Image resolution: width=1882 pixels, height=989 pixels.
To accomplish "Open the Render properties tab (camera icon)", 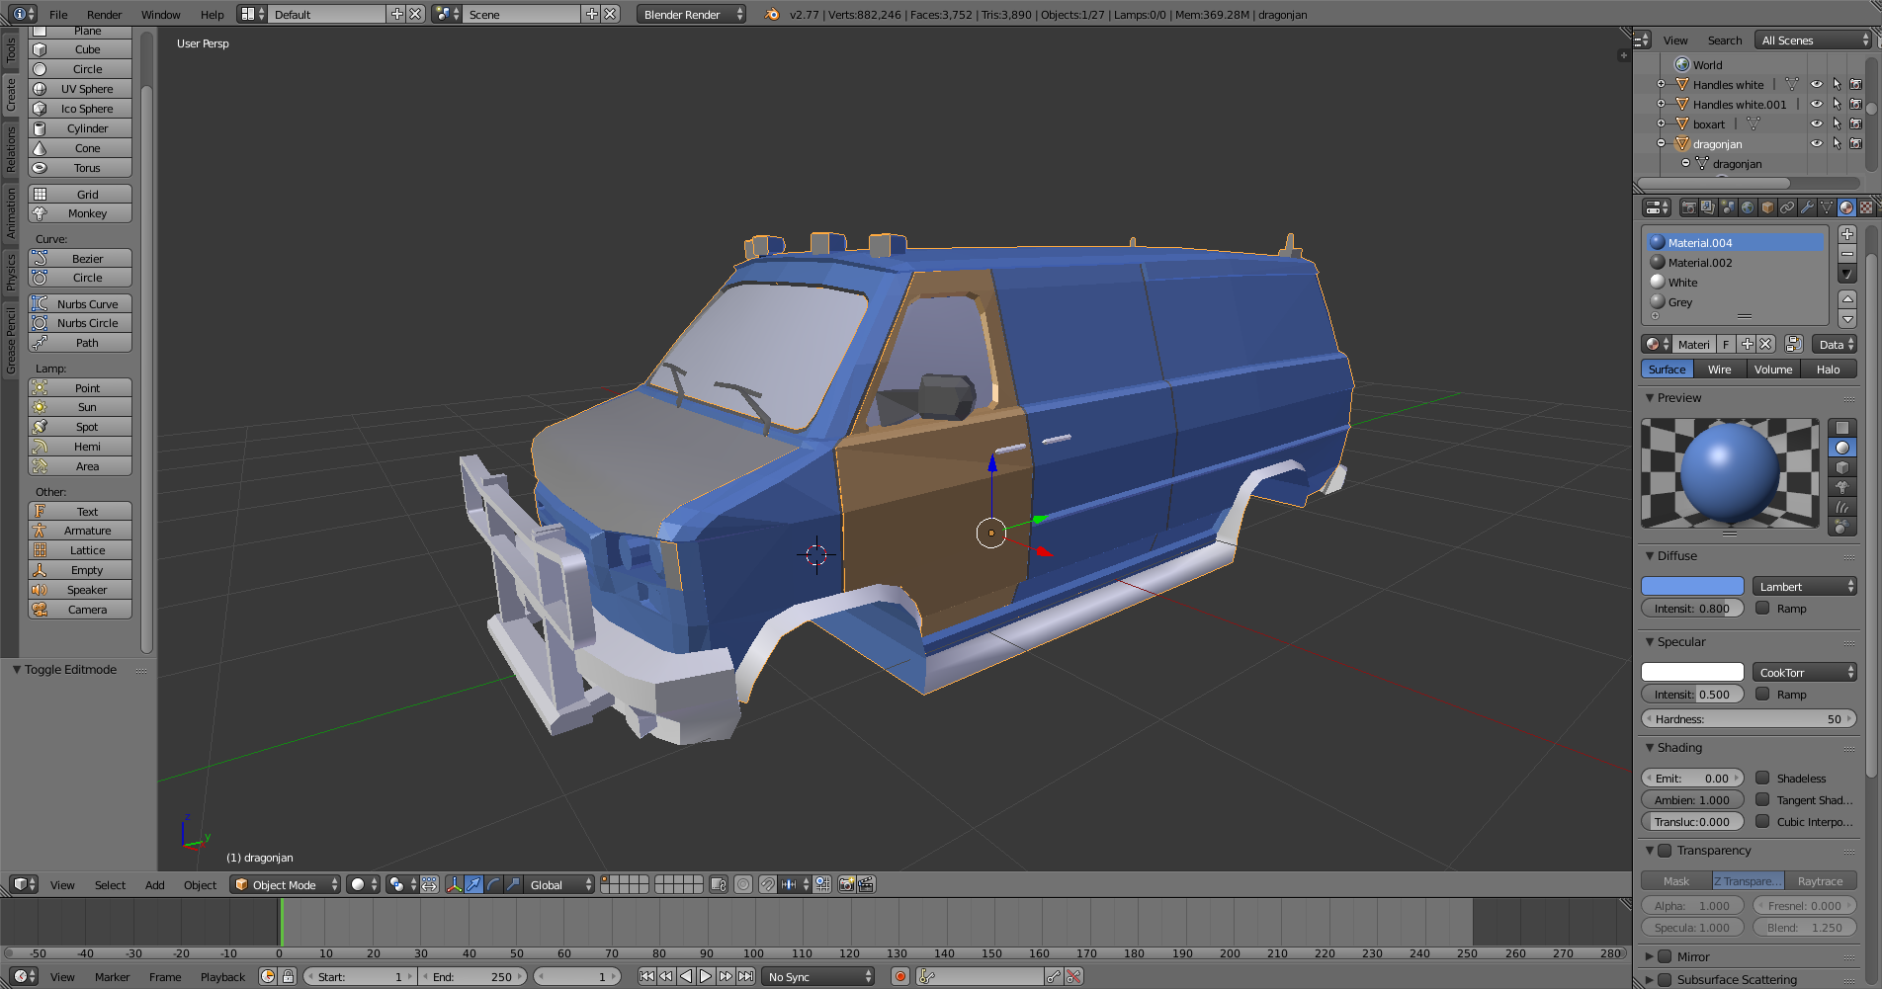I will click(1688, 207).
